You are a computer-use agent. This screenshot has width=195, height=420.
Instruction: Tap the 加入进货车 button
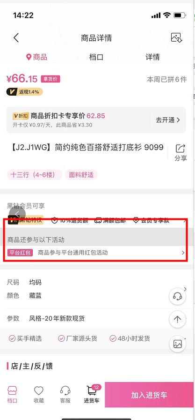click(149, 395)
